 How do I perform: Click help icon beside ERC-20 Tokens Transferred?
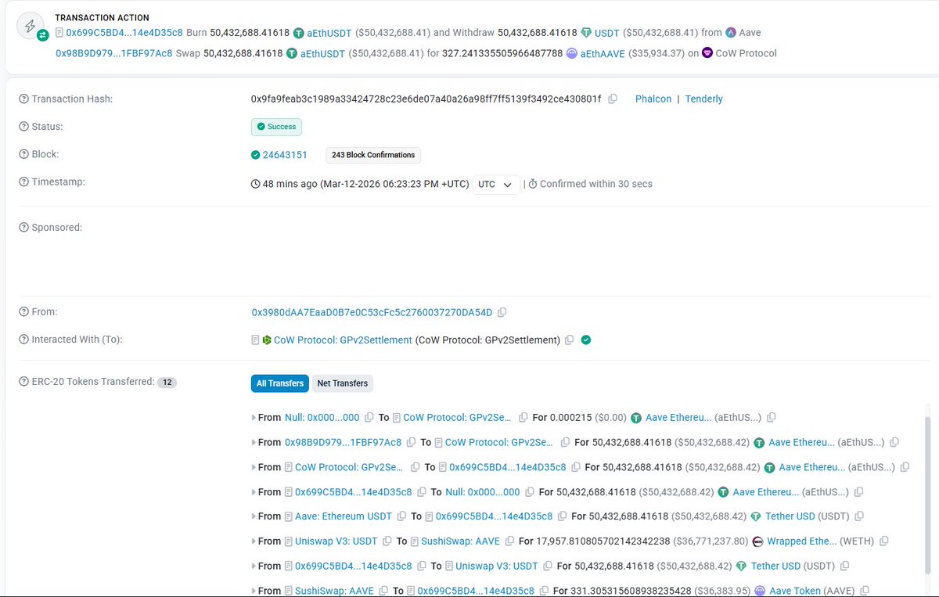coord(24,382)
